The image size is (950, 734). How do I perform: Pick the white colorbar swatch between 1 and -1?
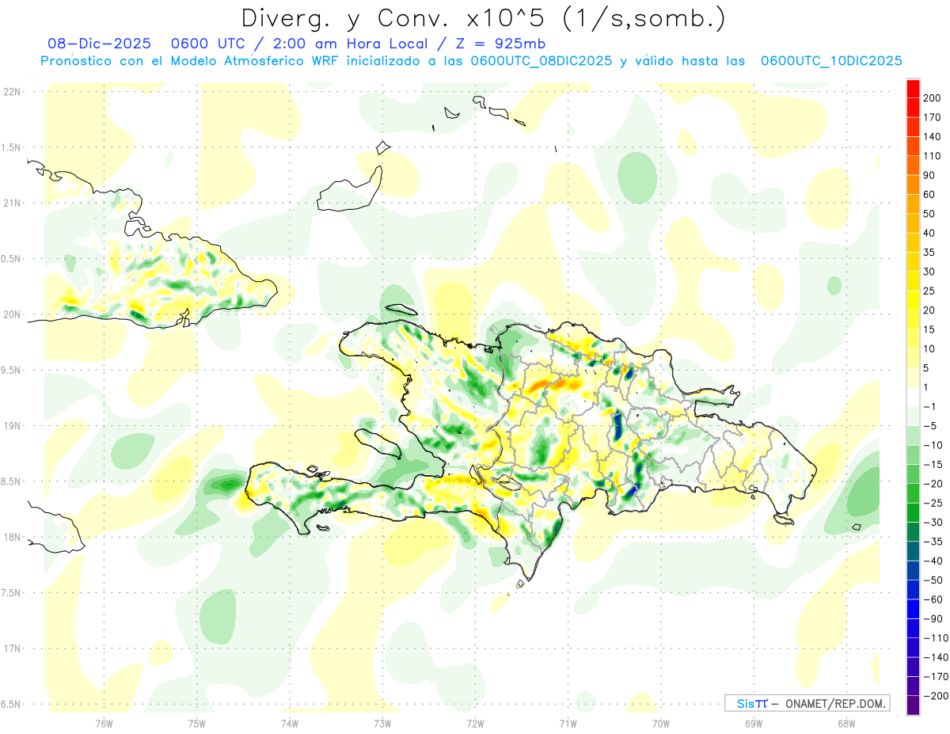point(914,397)
